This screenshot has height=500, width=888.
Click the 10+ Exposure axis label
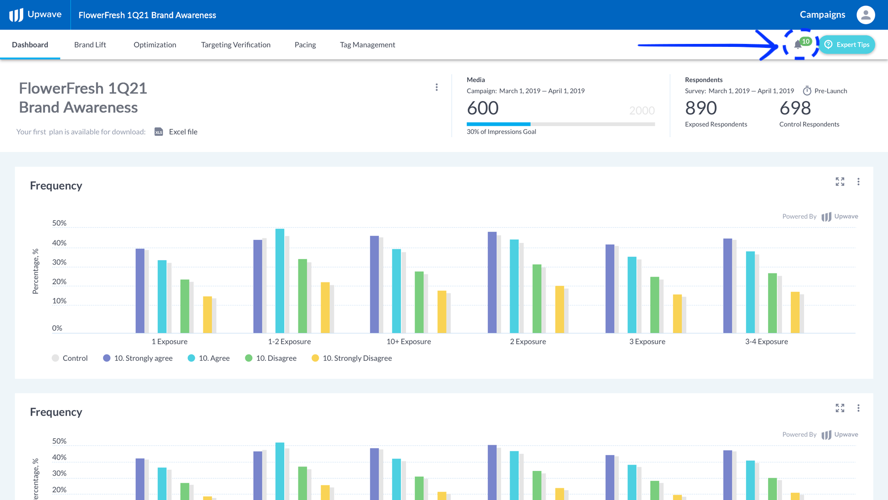408,342
